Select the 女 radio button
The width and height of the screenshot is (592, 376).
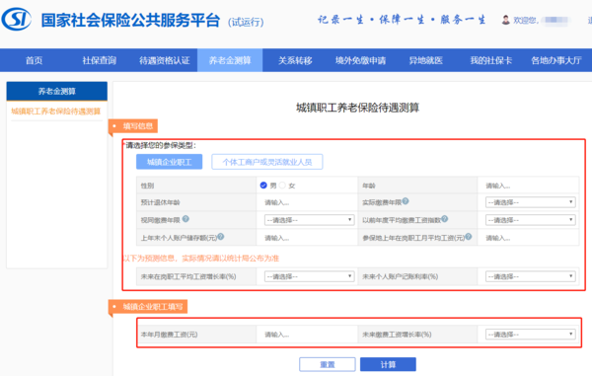[282, 185]
